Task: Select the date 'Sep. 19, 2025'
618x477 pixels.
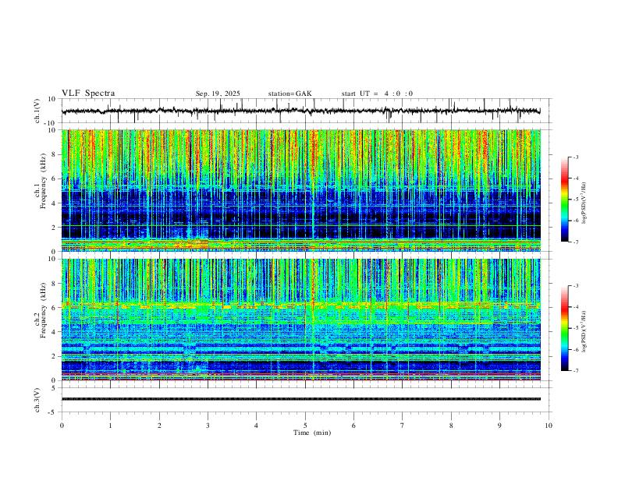Action: tap(218, 94)
